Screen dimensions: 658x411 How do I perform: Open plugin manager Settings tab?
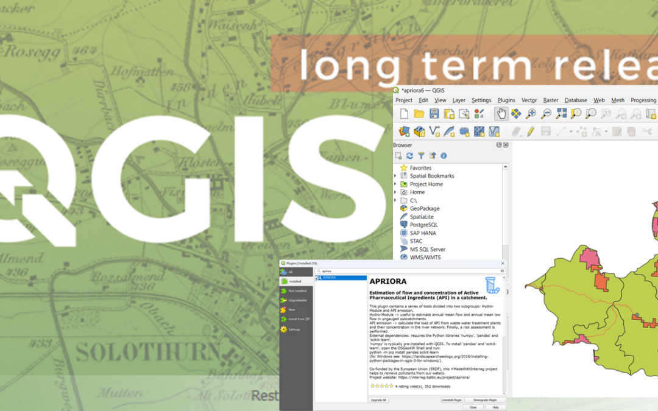click(x=296, y=329)
